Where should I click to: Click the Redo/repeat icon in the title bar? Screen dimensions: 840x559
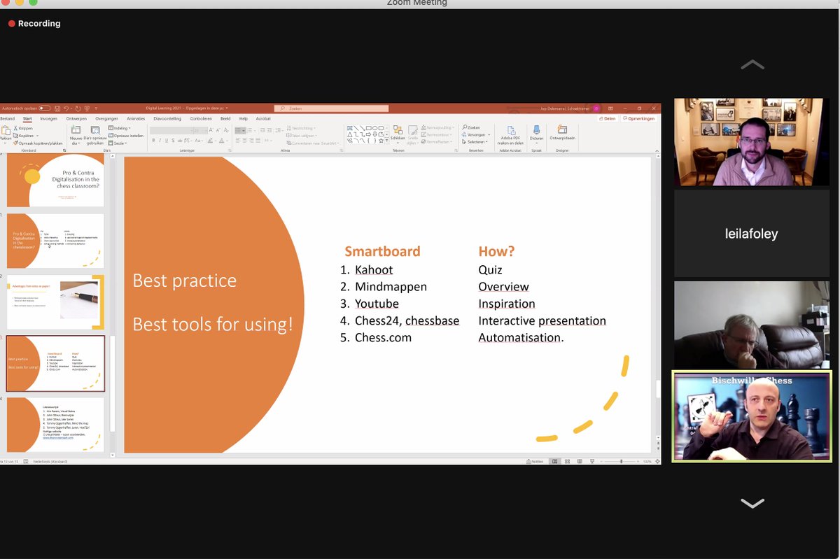click(x=78, y=108)
